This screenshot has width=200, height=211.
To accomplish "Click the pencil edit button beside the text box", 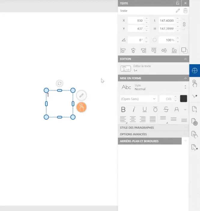I will (81, 96).
